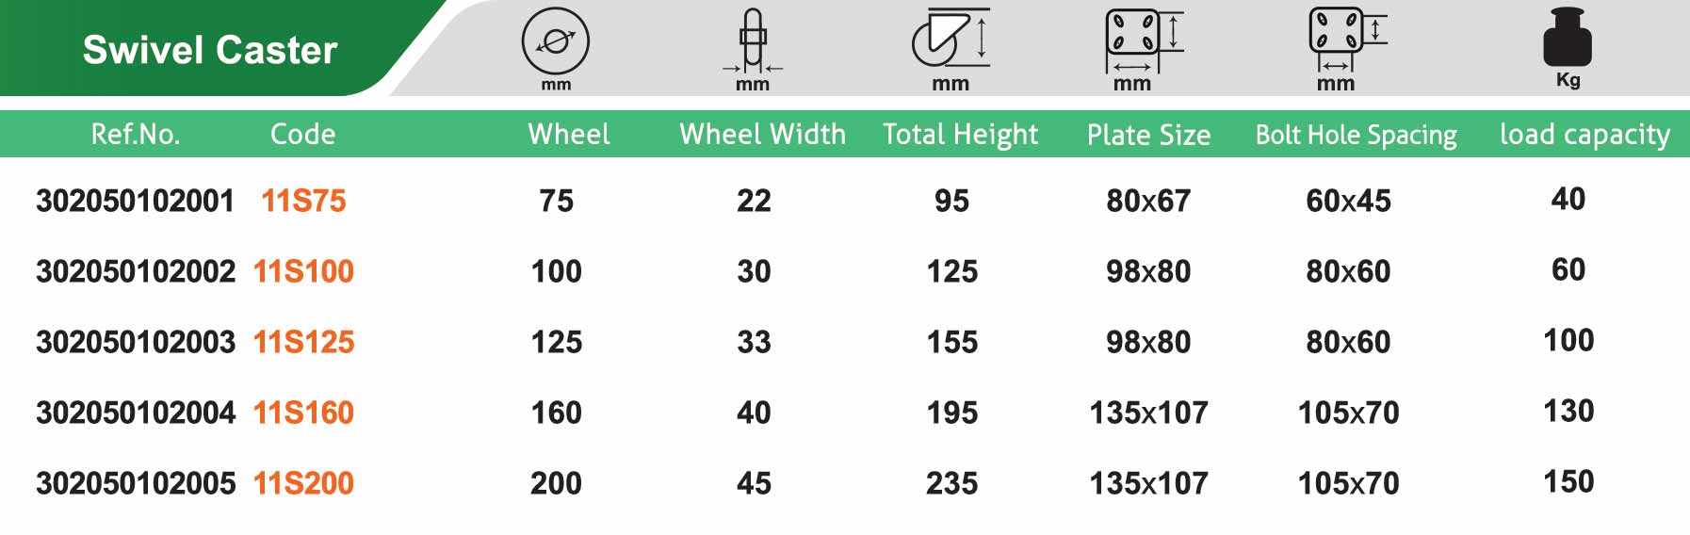Image resolution: width=1690 pixels, height=535 pixels.
Task: Select the Ref.No. column header
Action: click(x=135, y=134)
